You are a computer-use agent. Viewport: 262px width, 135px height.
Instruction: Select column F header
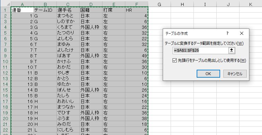[137, 4]
